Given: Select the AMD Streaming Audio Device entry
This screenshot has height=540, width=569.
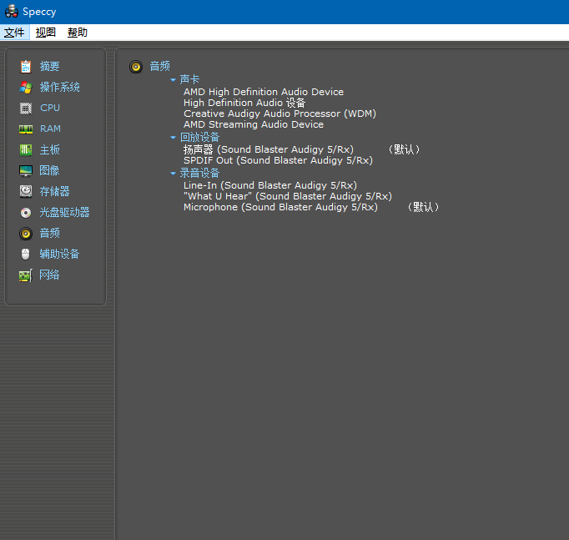Looking at the screenshot, I should coord(254,124).
